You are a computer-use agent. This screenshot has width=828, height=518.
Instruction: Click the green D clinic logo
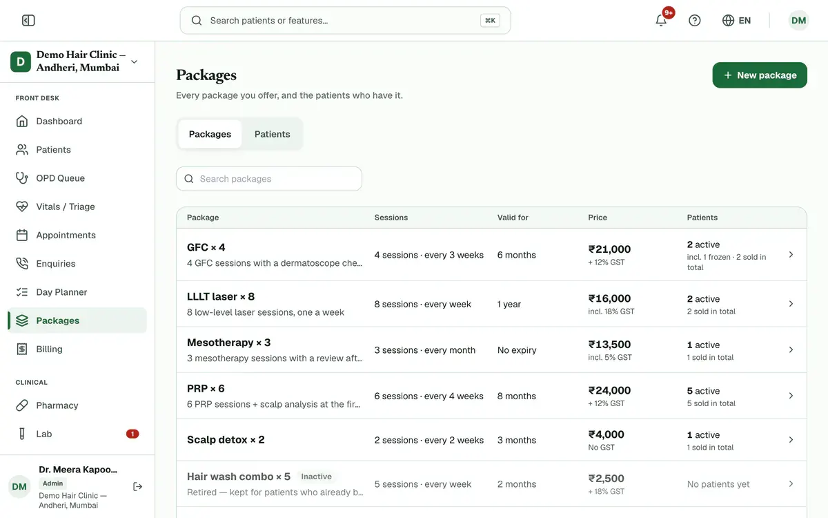21,61
